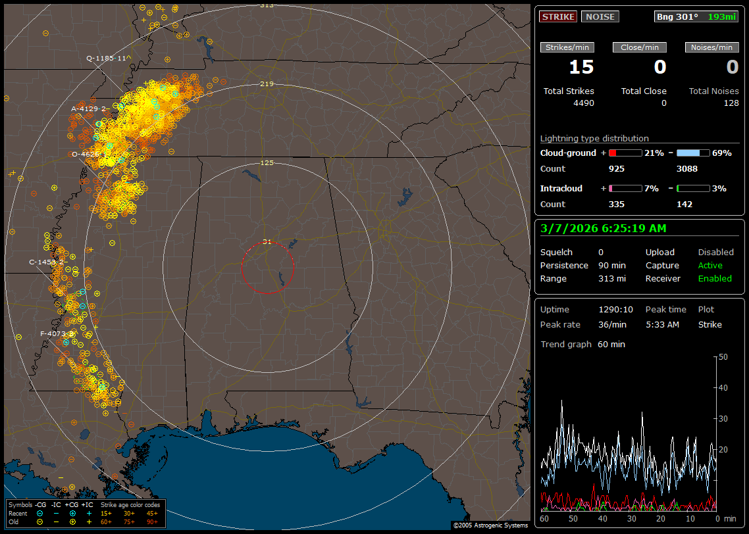749x534 pixels.
Task: Click the recent +IC cyan plus symbol
Action: tap(89, 513)
